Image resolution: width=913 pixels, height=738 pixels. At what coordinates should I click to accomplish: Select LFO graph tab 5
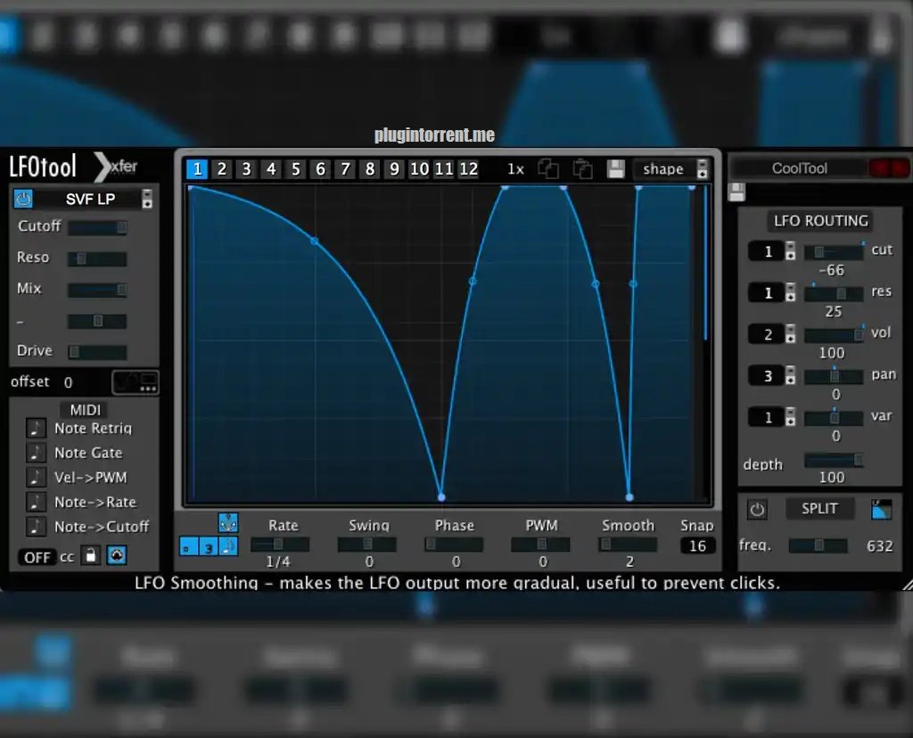point(296,168)
